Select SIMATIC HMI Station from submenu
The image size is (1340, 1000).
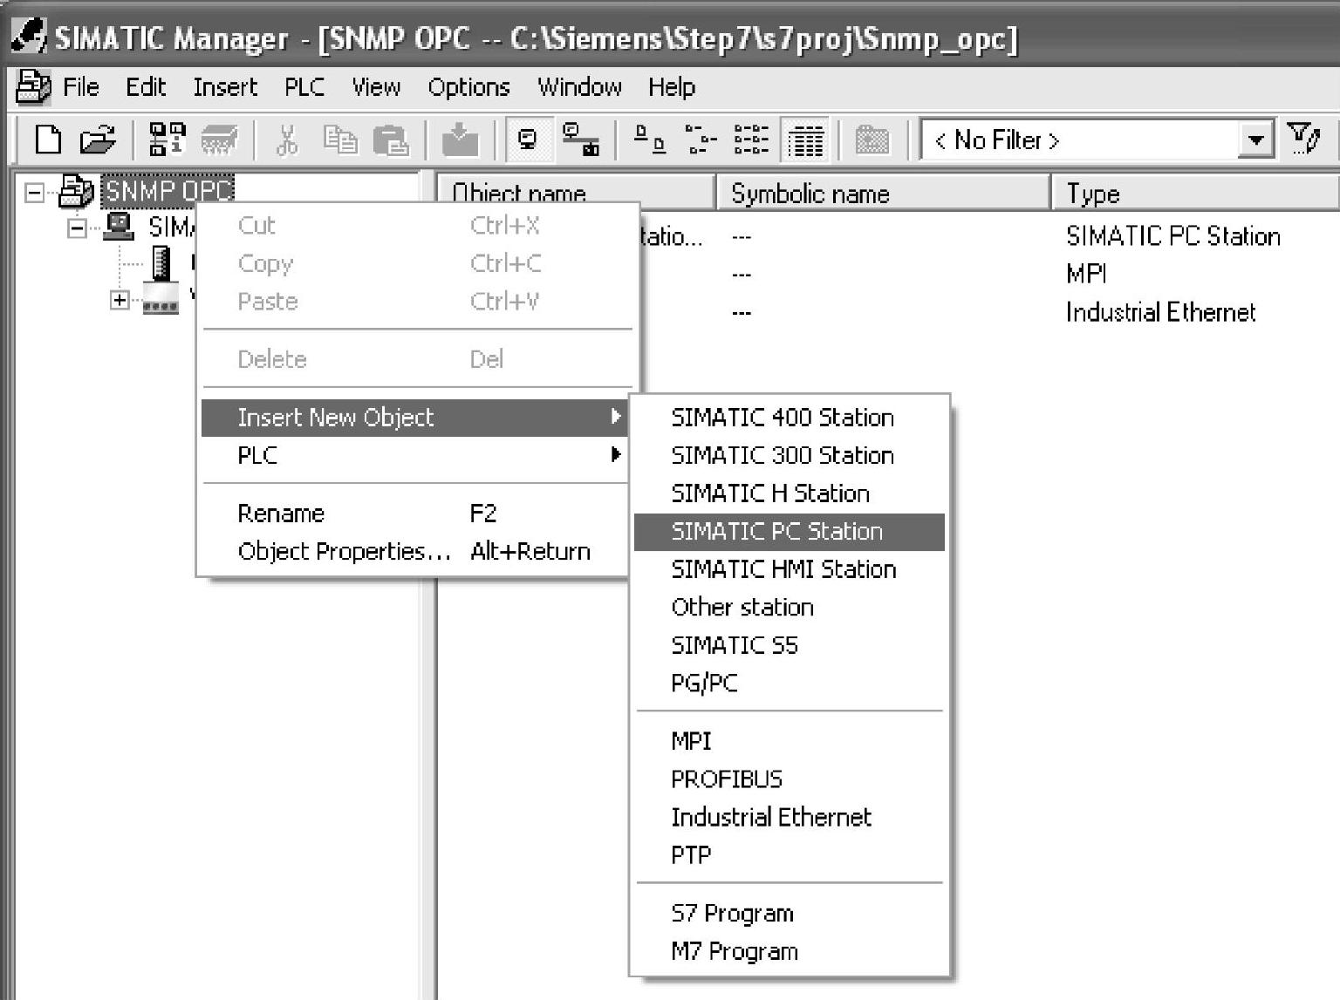(x=790, y=569)
